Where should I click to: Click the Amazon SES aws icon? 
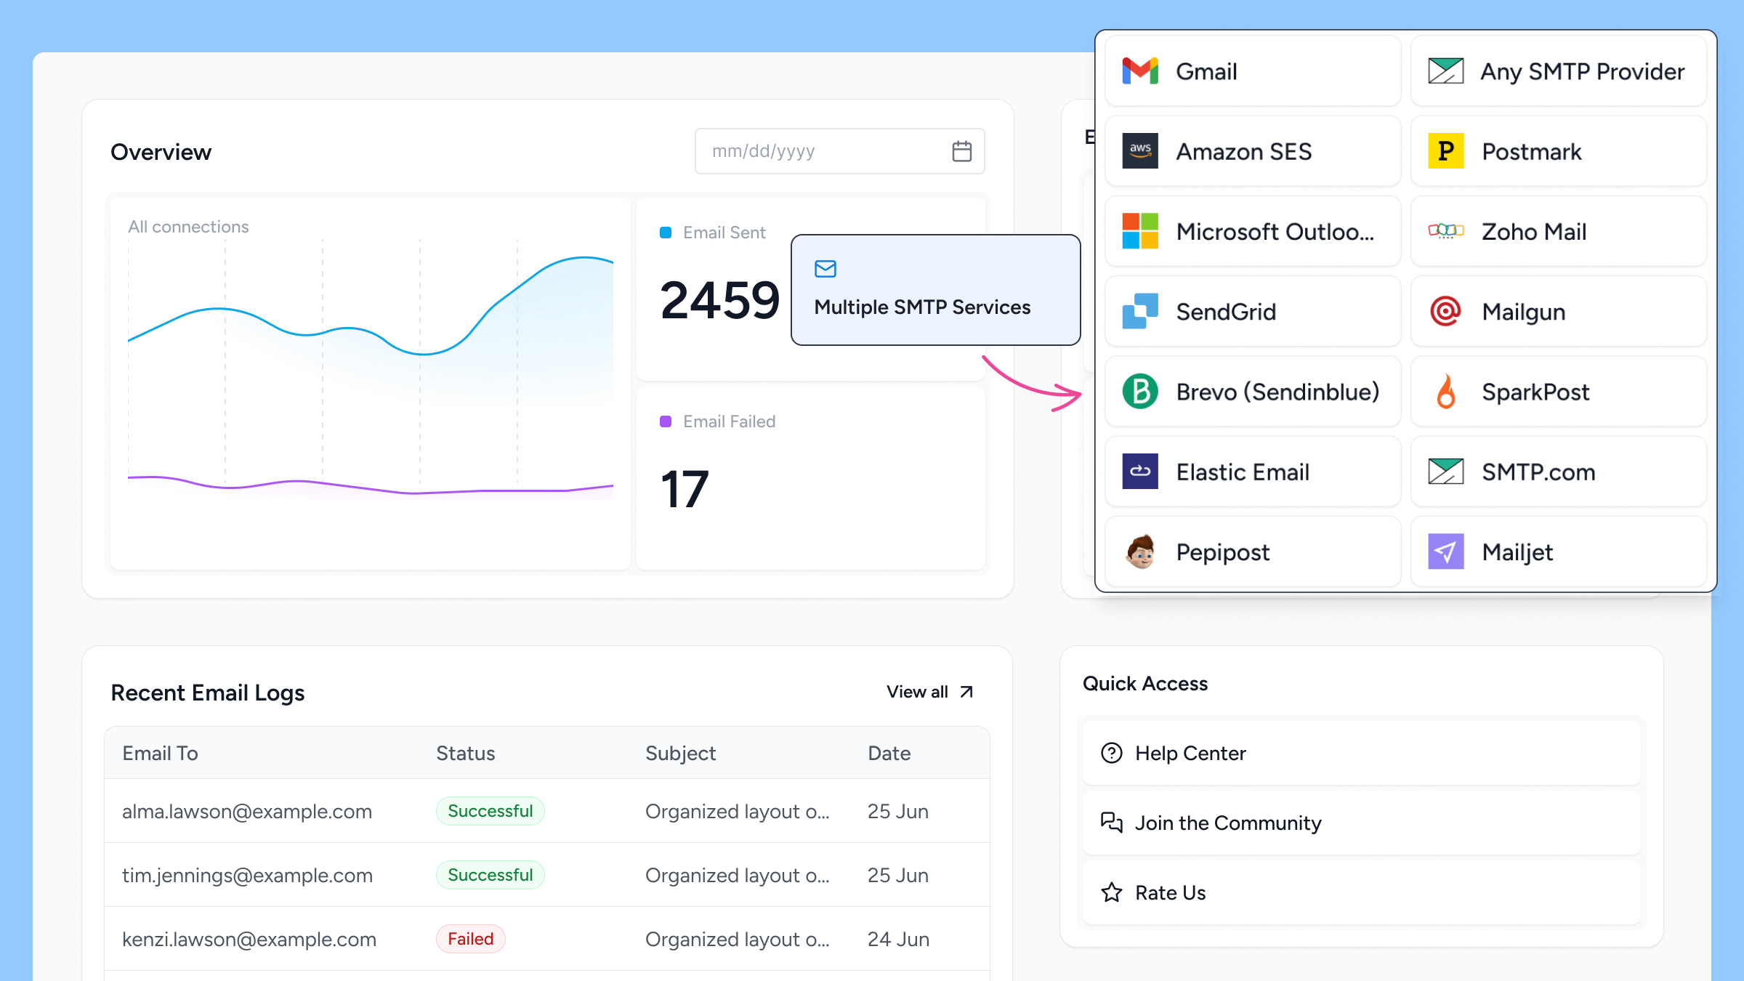(1140, 151)
